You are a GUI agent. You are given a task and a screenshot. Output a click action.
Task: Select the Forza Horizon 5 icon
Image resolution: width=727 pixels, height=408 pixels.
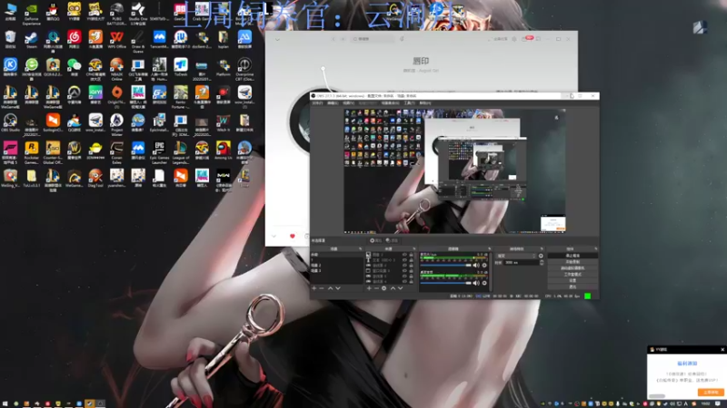click(10, 152)
